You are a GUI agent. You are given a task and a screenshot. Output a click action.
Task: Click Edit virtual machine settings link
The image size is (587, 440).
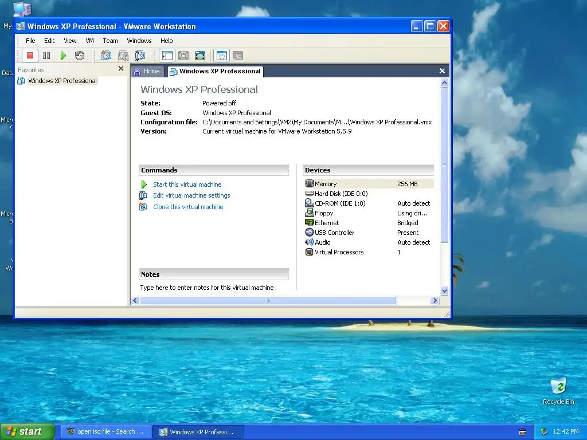(x=191, y=195)
